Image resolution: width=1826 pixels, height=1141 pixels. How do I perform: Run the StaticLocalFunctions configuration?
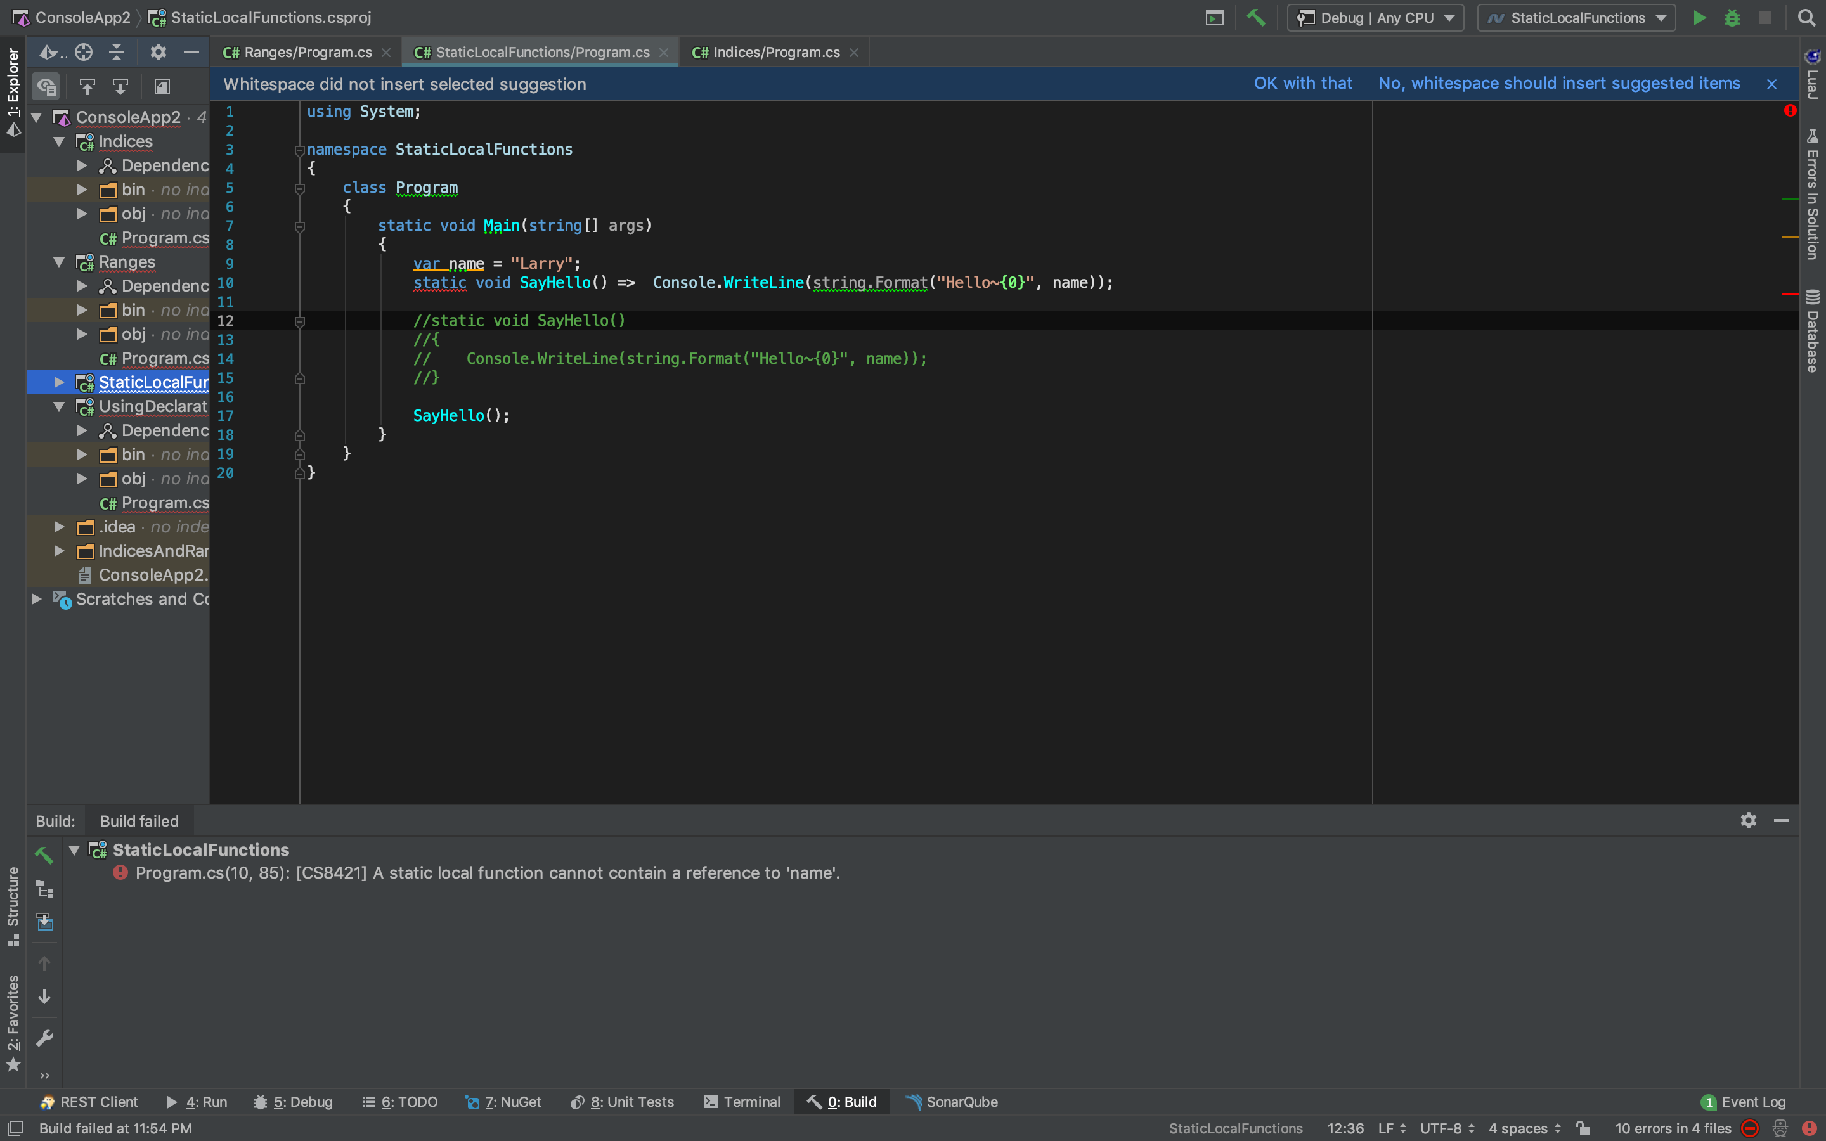1699,18
